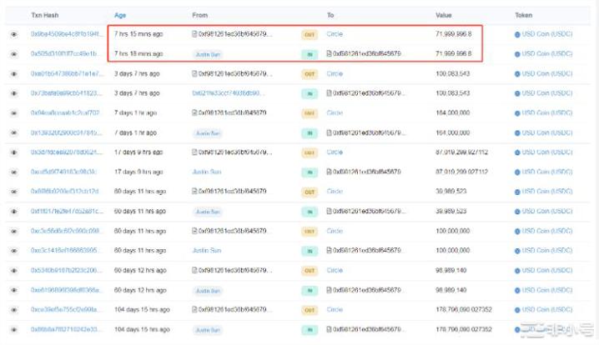Select value 98,989,140 in 60 days 12 hrs IN row
The image size is (599, 345).
(x=451, y=290)
